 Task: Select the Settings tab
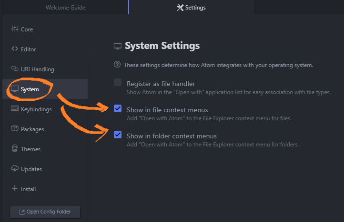coord(192,8)
